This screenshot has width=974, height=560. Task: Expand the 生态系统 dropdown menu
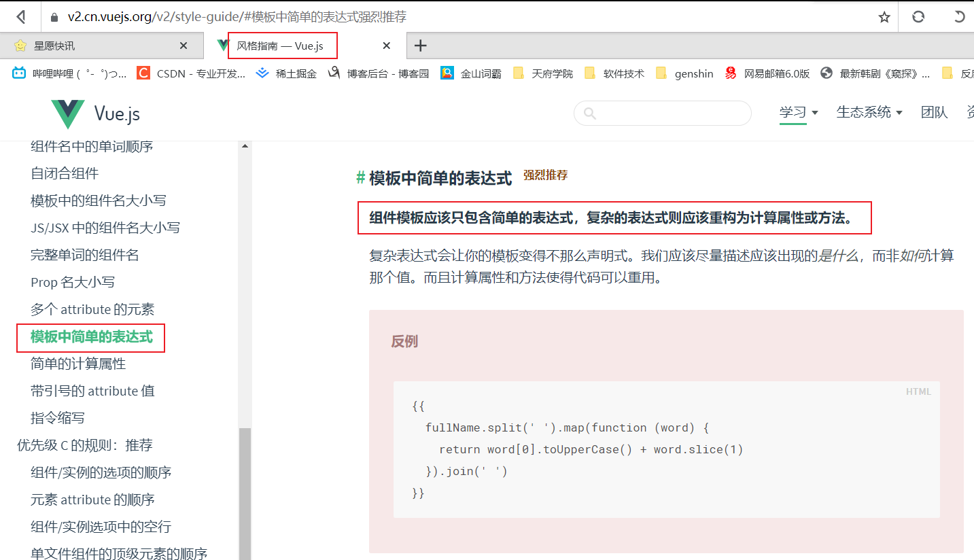coord(869,112)
